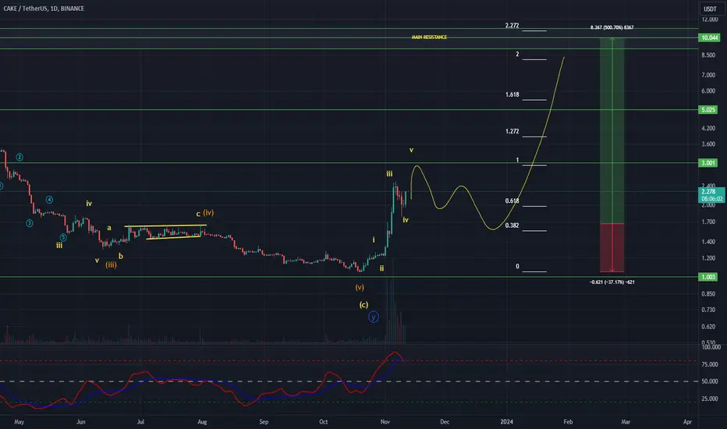The height and width of the screenshot is (429, 727).
Task: Click the Nov label on time axis
Action: coord(385,421)
